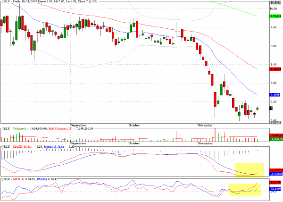Click the 10.20 price axis label

(273, 8)
